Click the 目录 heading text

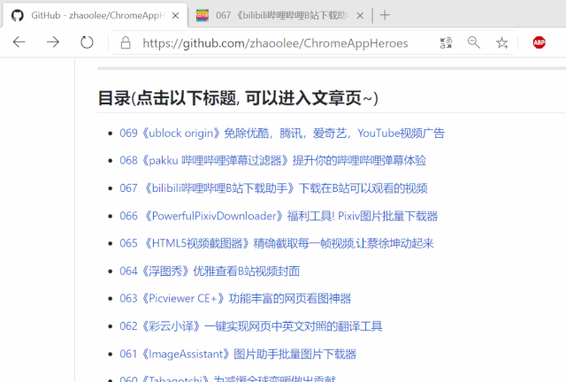(238, 98)
